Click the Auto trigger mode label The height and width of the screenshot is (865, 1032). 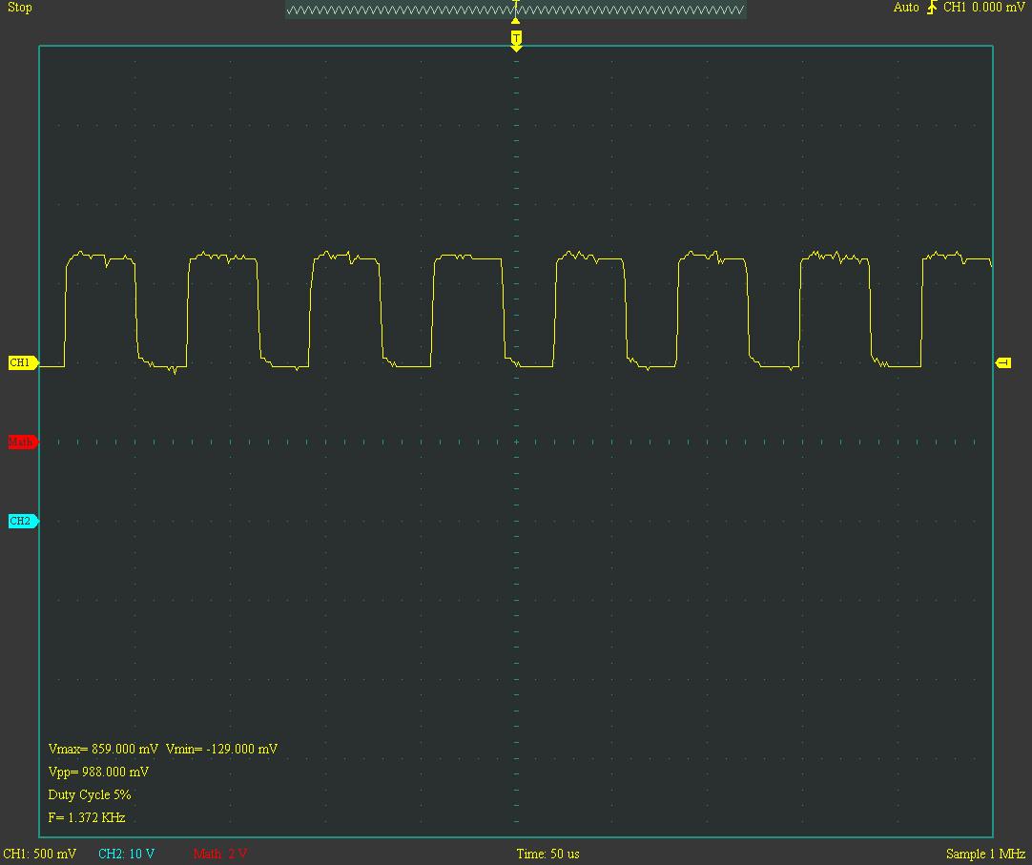pos(906,8)
